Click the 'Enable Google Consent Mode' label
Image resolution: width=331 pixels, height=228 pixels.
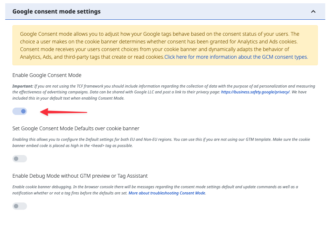coord(47,75)
